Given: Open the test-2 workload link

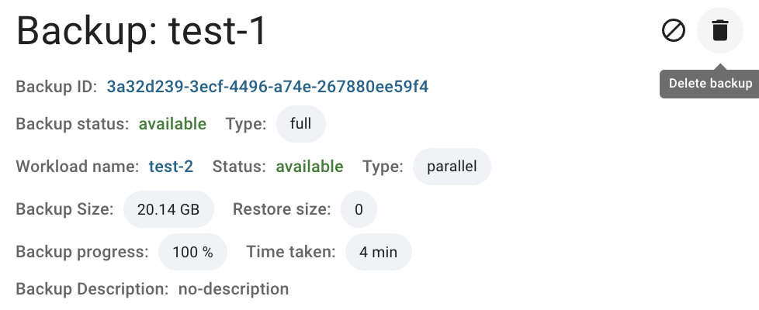Looking at the screenshot, I should pos(171,167).
